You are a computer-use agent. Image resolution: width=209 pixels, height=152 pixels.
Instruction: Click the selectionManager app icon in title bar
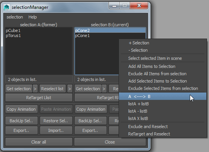coord(7,7)
